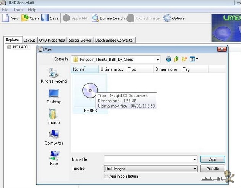This screenshot has width=241, height=188.
Task: Switch to the Sector Viewer tab
Action: (x=80, y=40)
